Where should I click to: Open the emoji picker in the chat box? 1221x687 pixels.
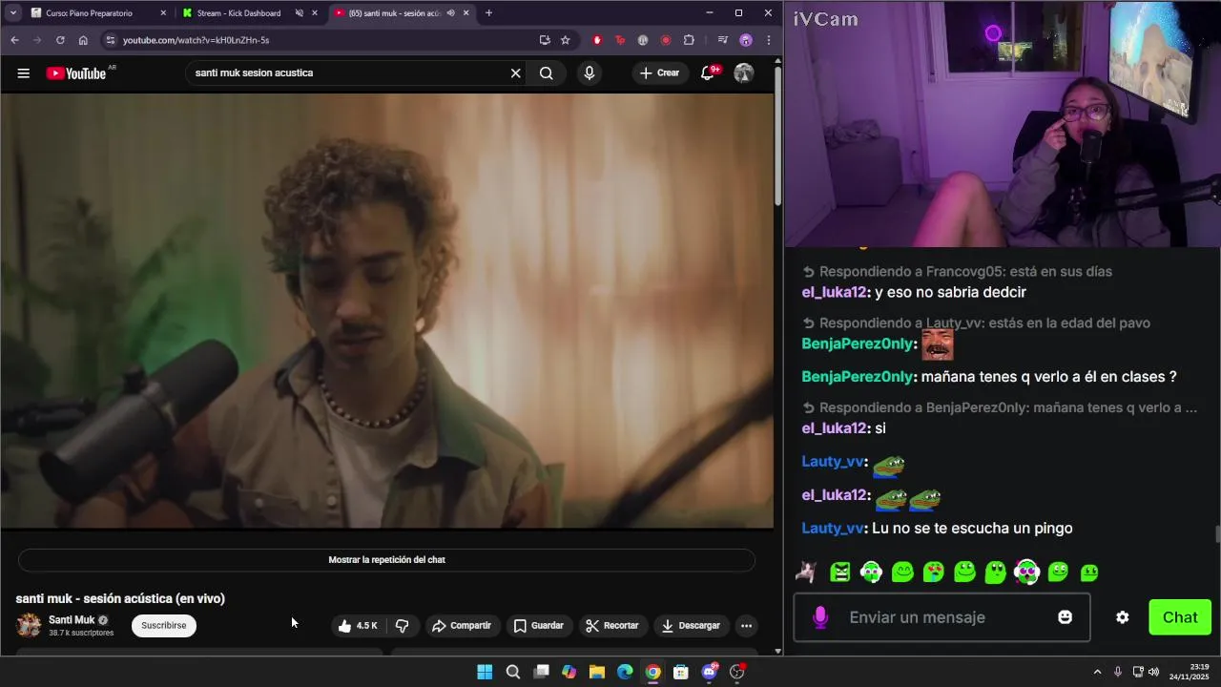coord(1065,617)
